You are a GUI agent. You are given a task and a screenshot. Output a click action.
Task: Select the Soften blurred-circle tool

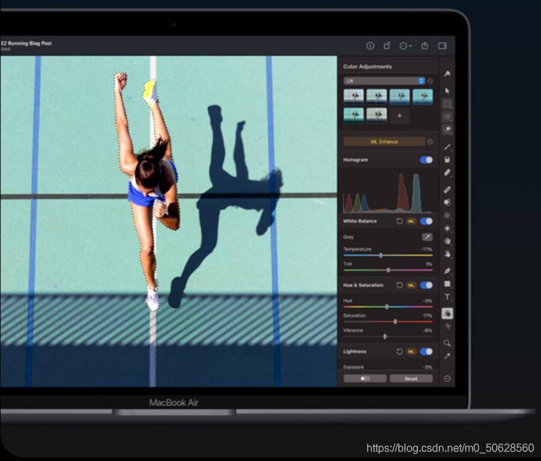pos(447,215)
